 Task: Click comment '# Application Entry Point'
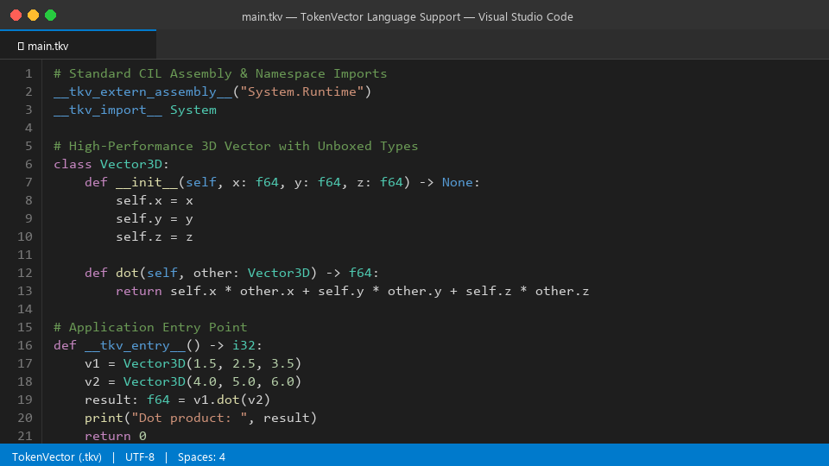150,327
